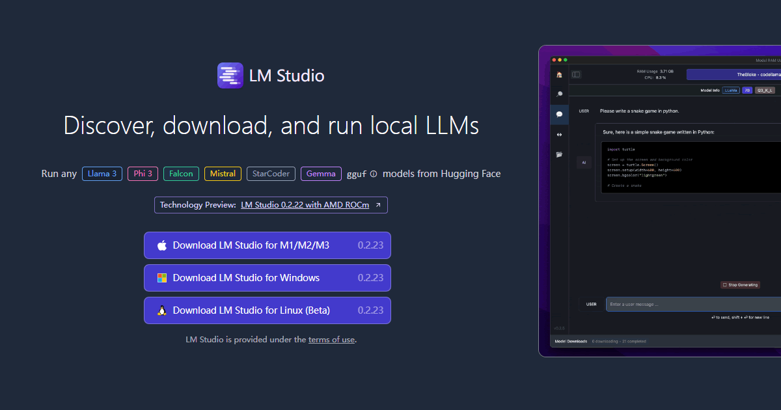Click the USER role button beside message input
The image size is (781, 410).
pyautogui.click(x=591, y=304)
